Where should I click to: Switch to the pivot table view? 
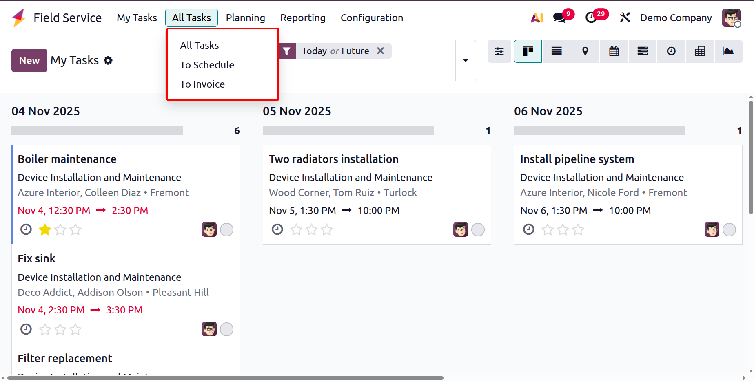pos(700,51)
